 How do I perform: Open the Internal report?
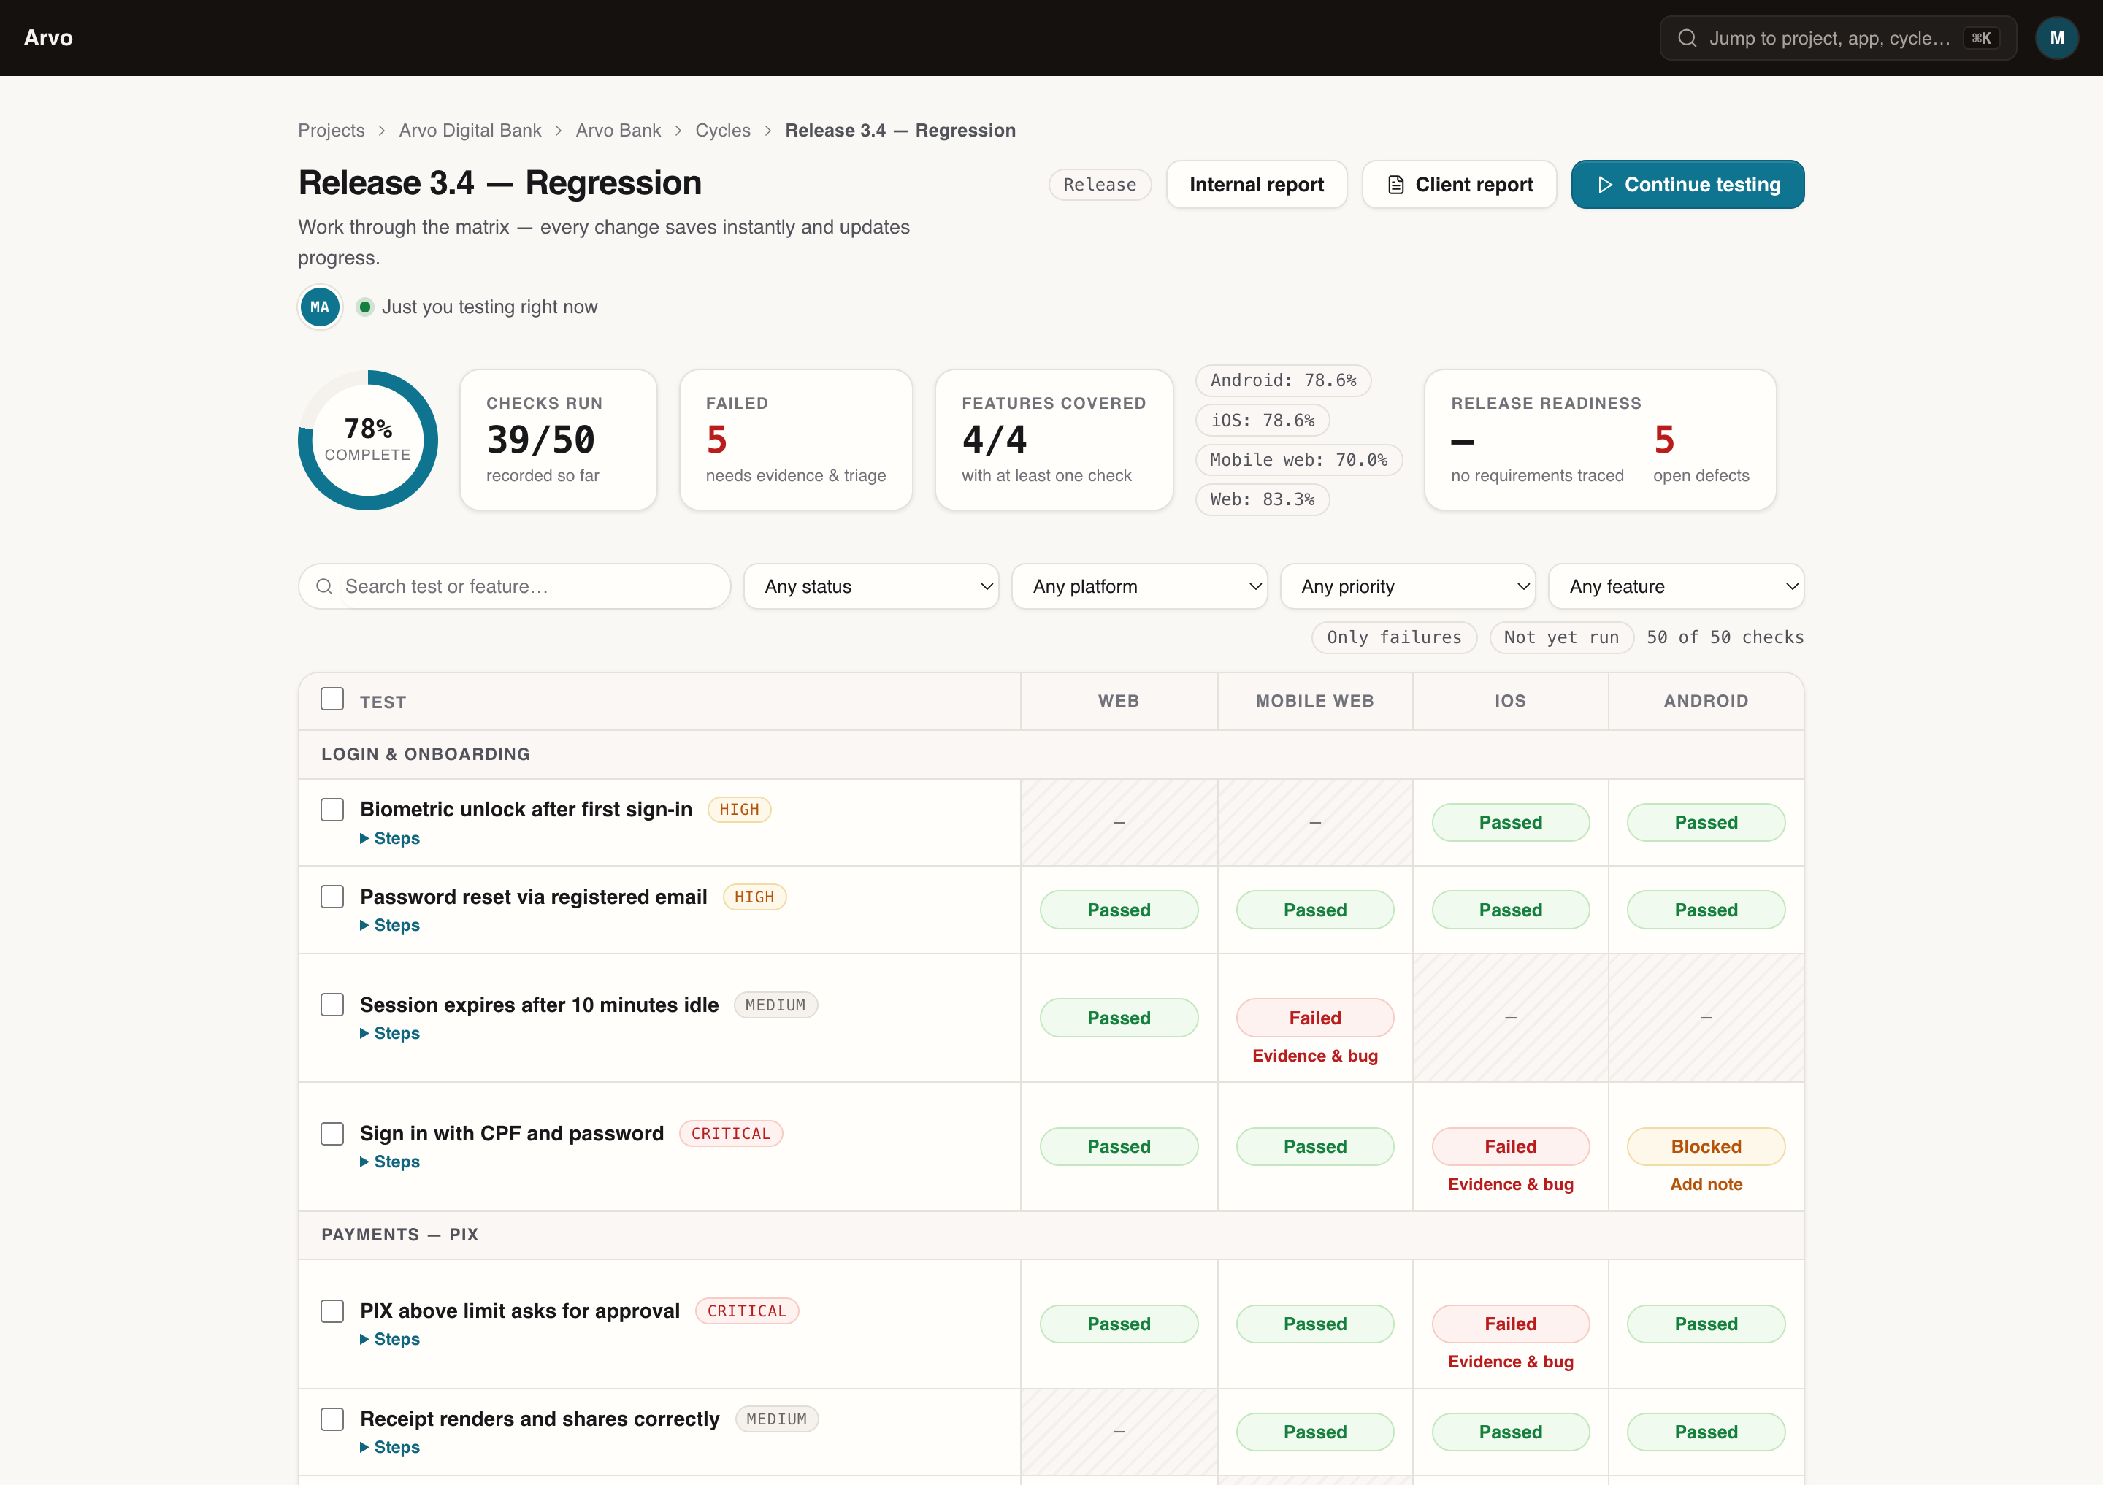(x=1256, y=185)
